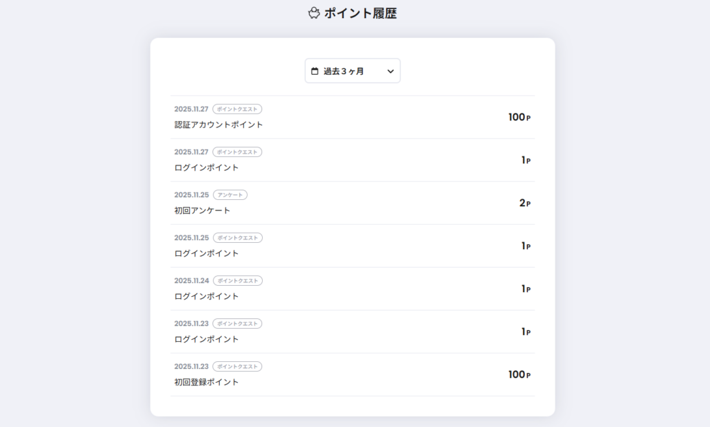The height and width of the screenshot is (427, 710).
Task: Click ポイントクエスト tag above 初回登録ポイント
Action: coord(237,367)
